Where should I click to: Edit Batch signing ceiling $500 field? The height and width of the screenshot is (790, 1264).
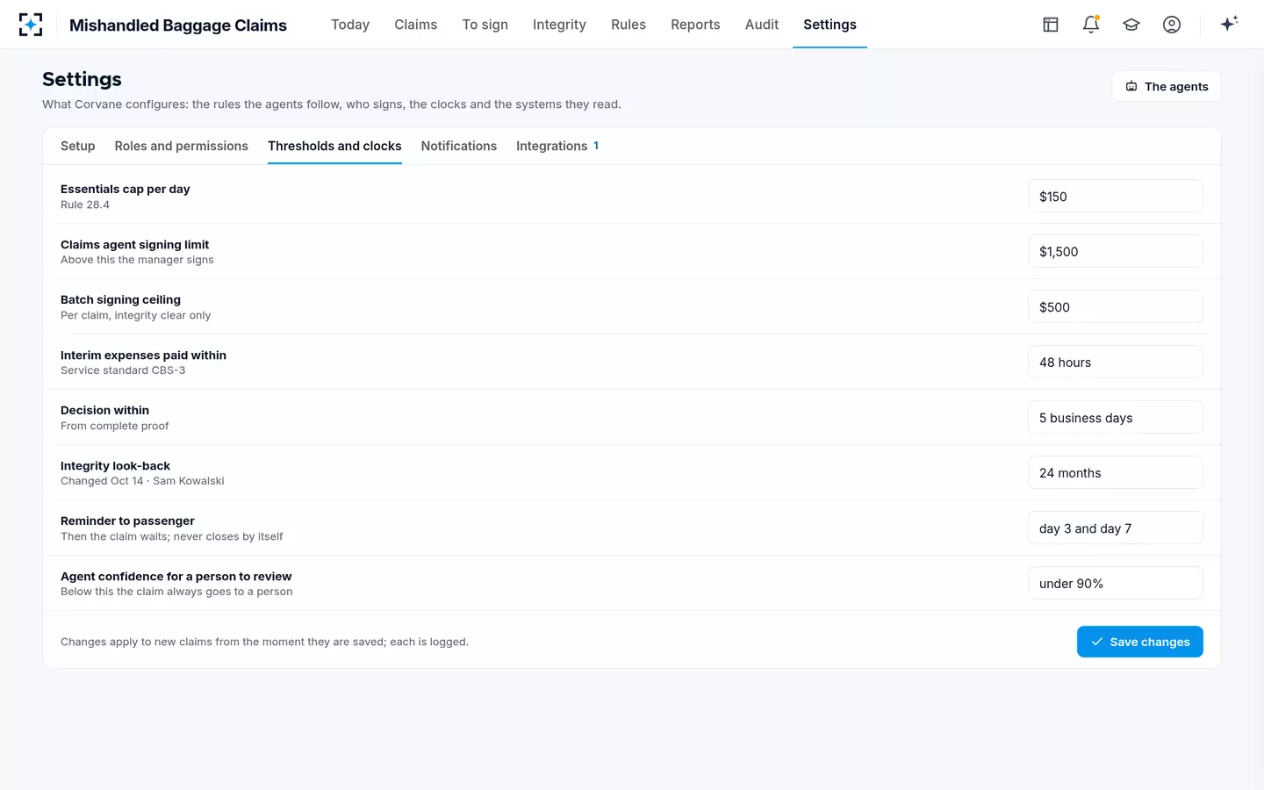(x=1115, y=307)
